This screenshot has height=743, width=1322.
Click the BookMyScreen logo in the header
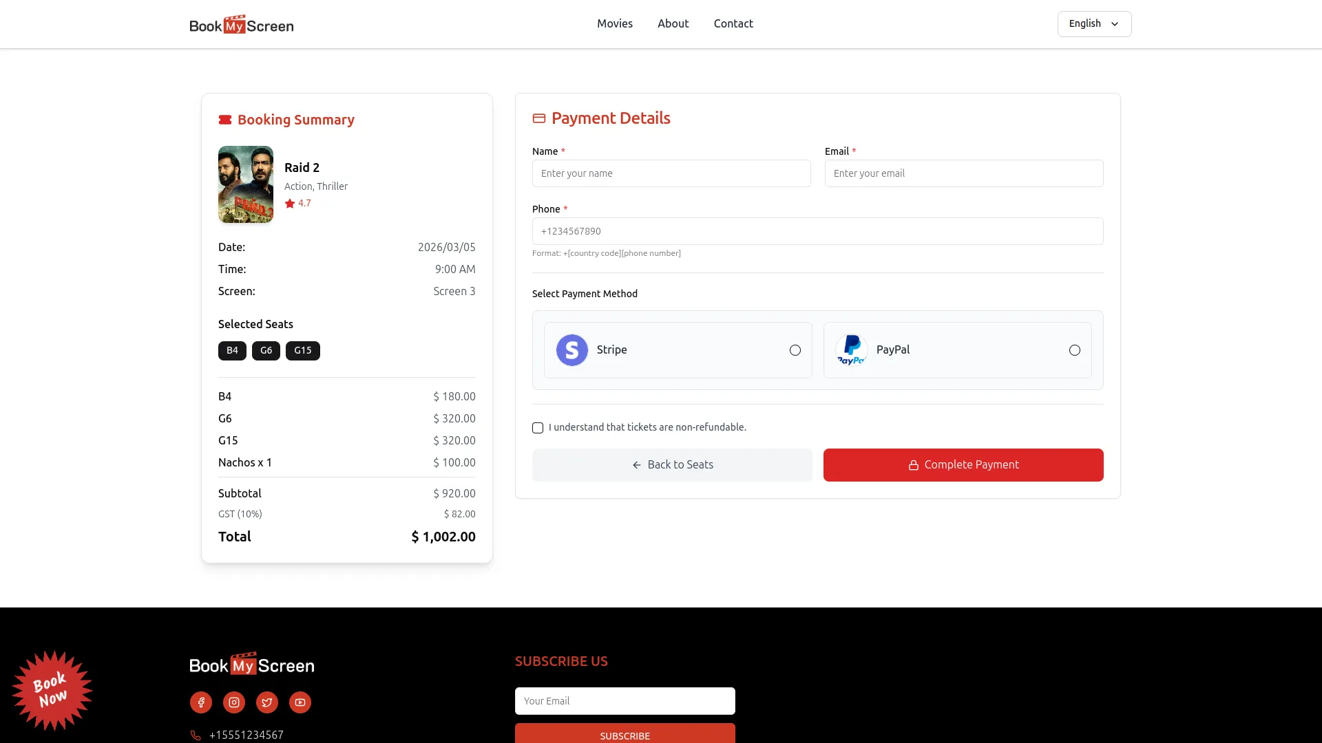coord(241,23)
